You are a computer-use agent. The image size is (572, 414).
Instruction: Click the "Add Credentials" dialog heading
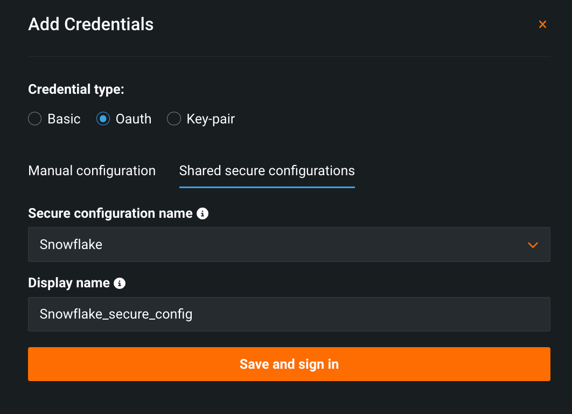[91, 24]
